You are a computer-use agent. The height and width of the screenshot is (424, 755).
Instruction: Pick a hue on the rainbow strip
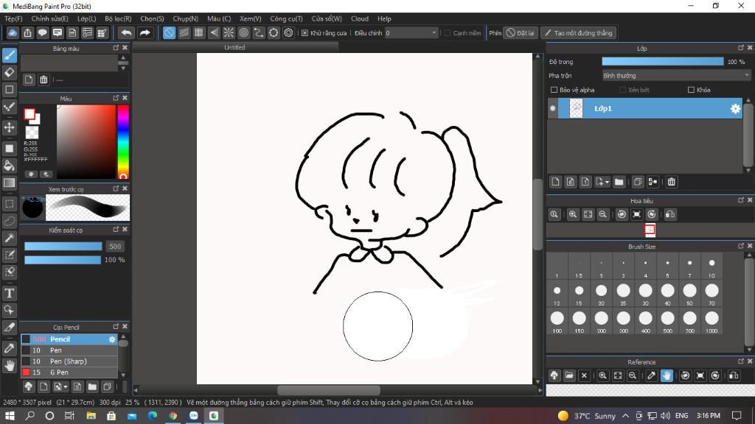tap(123, 142)
